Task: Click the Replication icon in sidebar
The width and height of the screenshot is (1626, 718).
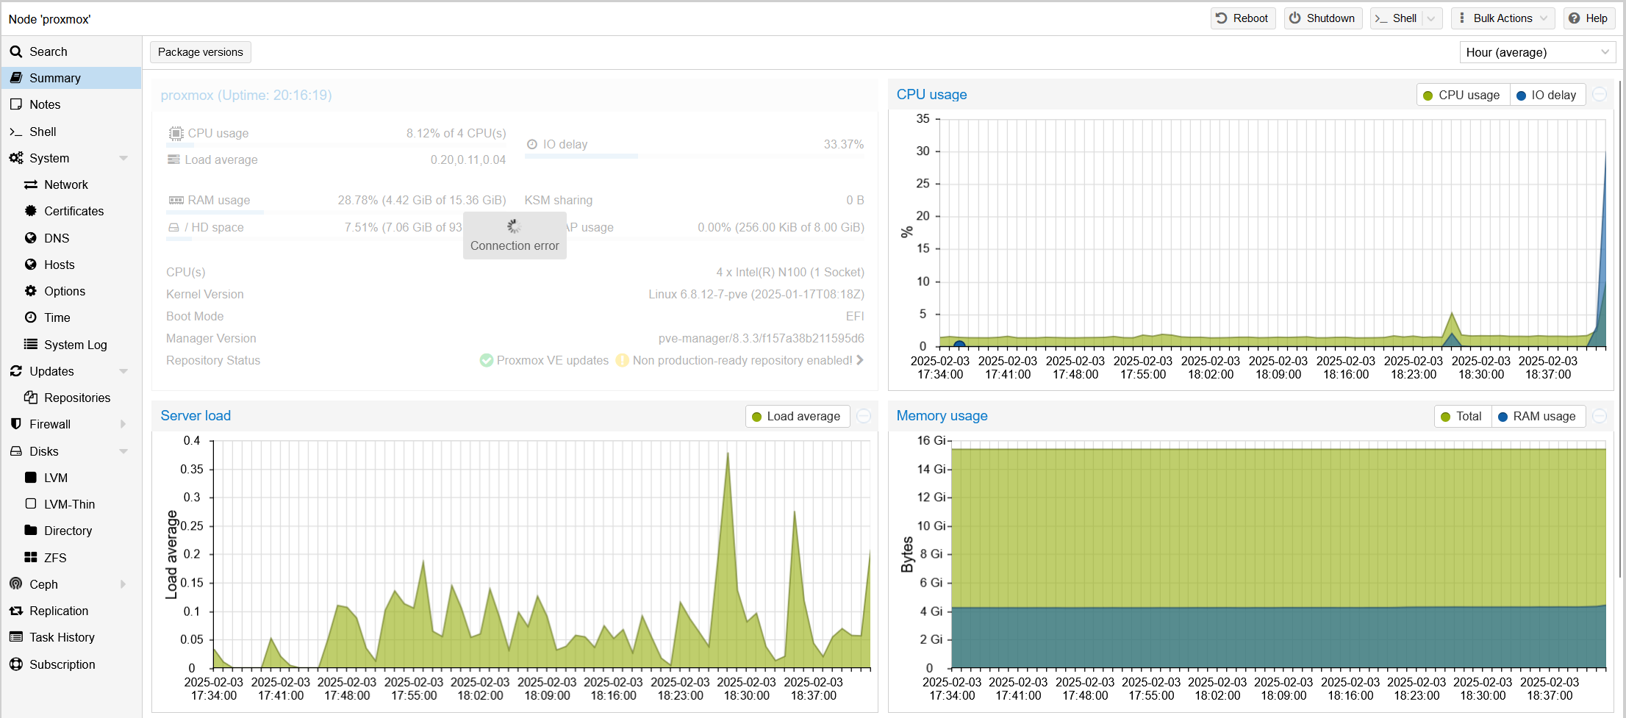Action: [15, 611]
